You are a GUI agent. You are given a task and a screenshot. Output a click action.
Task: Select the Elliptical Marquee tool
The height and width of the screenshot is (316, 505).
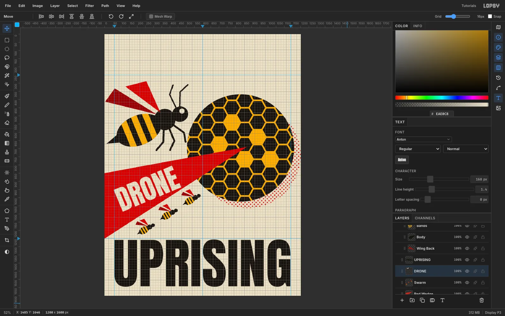[x=7, y=49]
